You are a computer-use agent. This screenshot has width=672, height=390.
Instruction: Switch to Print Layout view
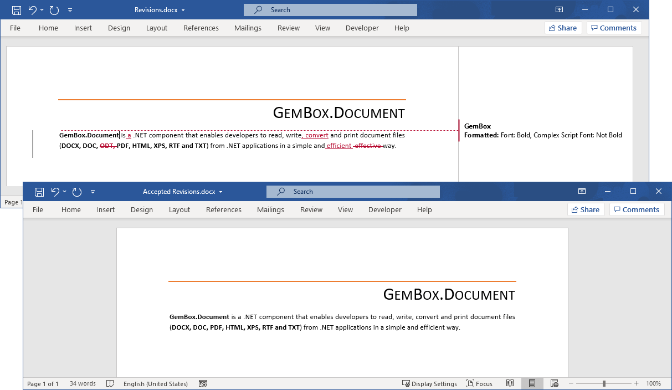532,384
